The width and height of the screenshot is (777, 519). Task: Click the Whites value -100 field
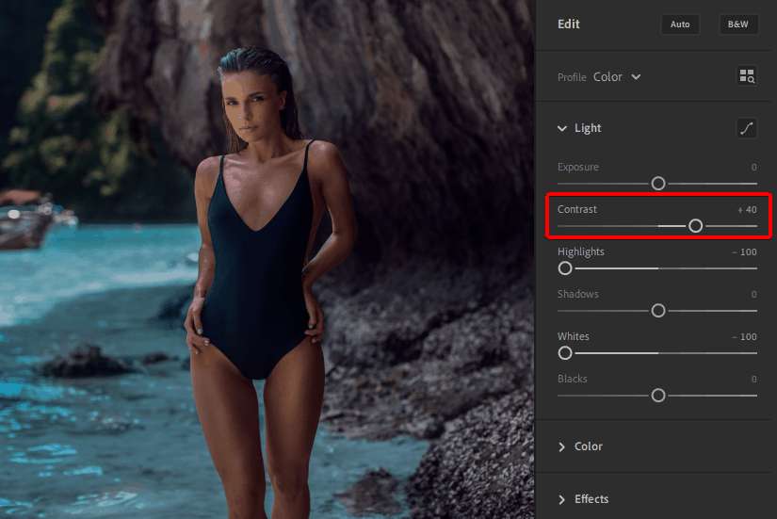click(x=744, y=336)
